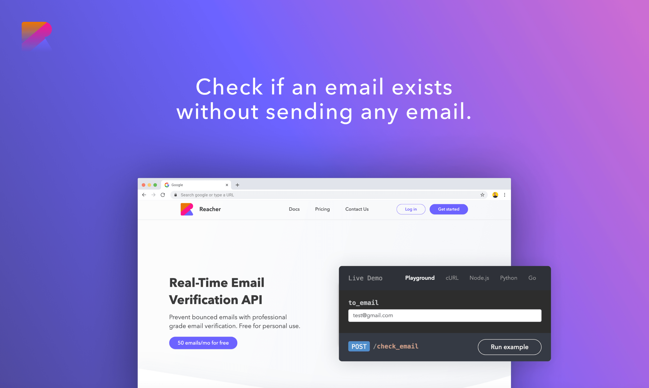Open the Pricing menu item
The height and width of the screenshot is (388, 649).
(322, 209)
